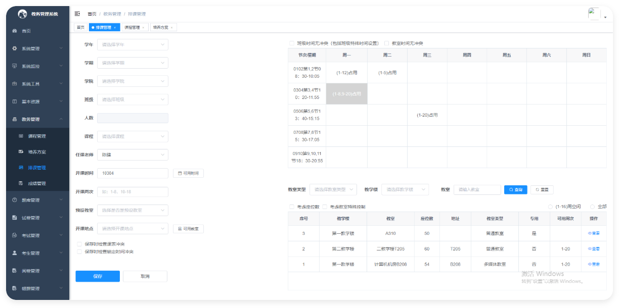Image resolution: width=619 pixels, height=308 pixels.
Task: Expand the 考生管理 sidebar group chevron
Action: 61,253
